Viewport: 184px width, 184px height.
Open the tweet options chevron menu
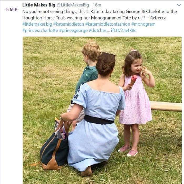[x=179, y=5]
